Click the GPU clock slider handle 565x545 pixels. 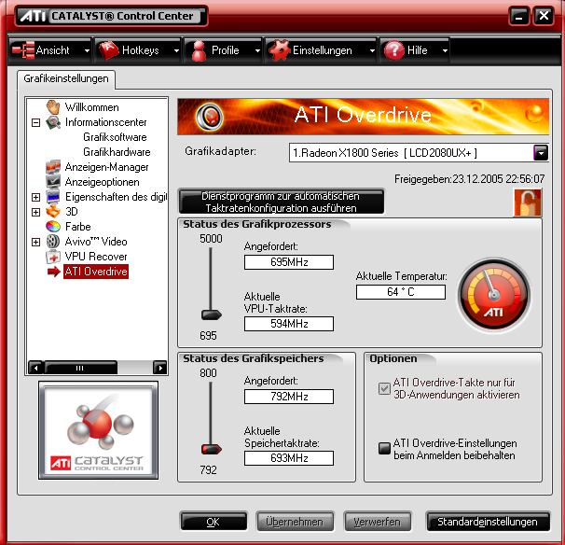click(x=211, y=314)
